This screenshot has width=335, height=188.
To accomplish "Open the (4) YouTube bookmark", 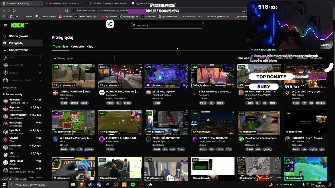I will [x=109, y=16].
